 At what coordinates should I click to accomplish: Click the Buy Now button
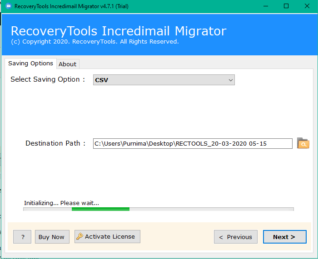52,237
